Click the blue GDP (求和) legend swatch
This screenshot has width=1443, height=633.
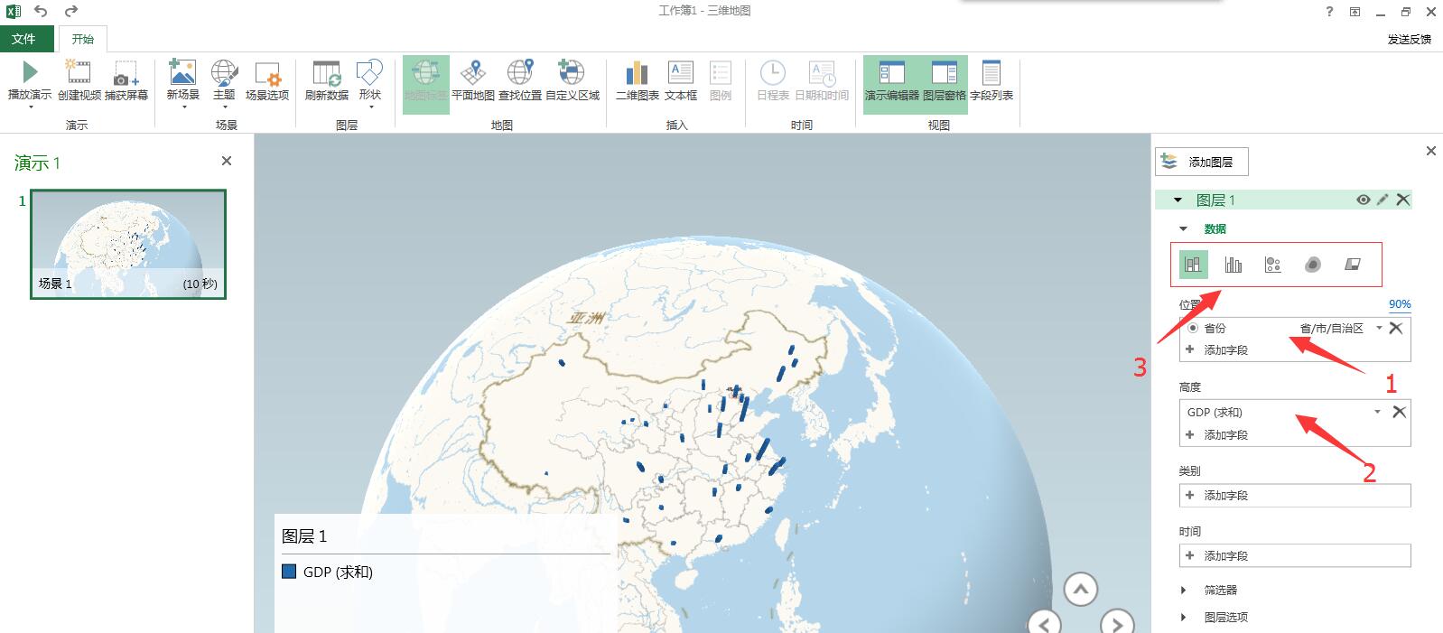[x=289, y=571]
